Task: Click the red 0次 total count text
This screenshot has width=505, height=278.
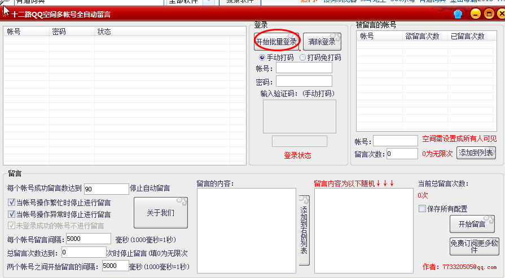Action: point(423,195)
